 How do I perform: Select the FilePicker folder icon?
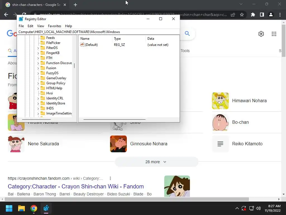pos(43,43)
